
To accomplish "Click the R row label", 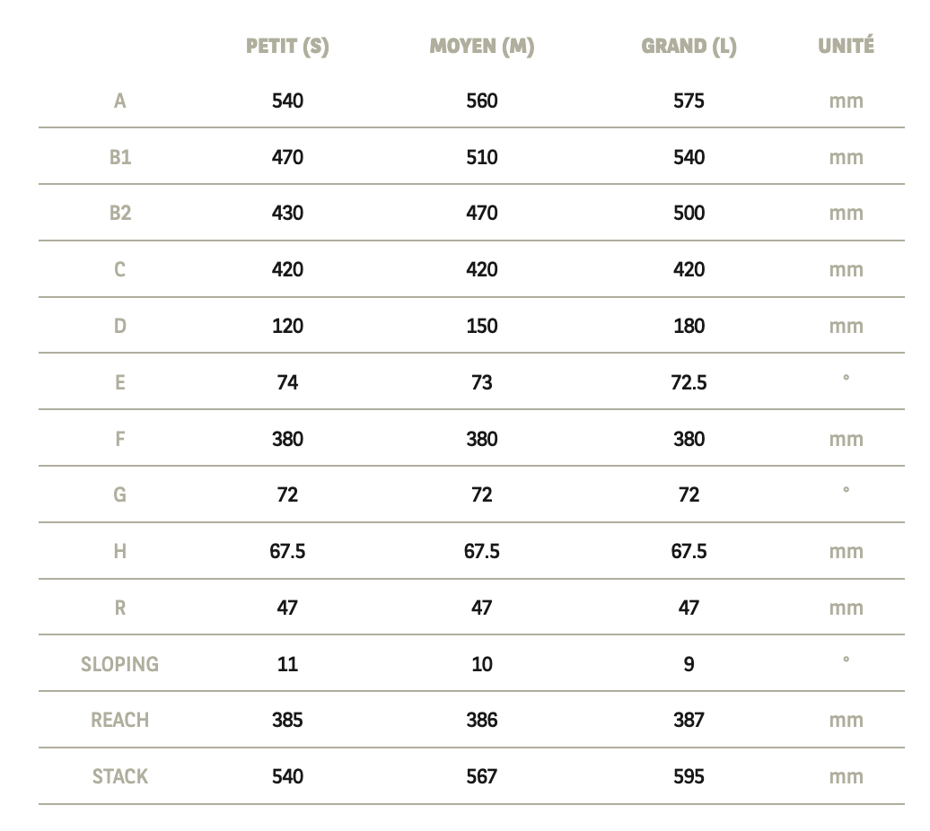I will pyautogui.click(x=119, y=608).
